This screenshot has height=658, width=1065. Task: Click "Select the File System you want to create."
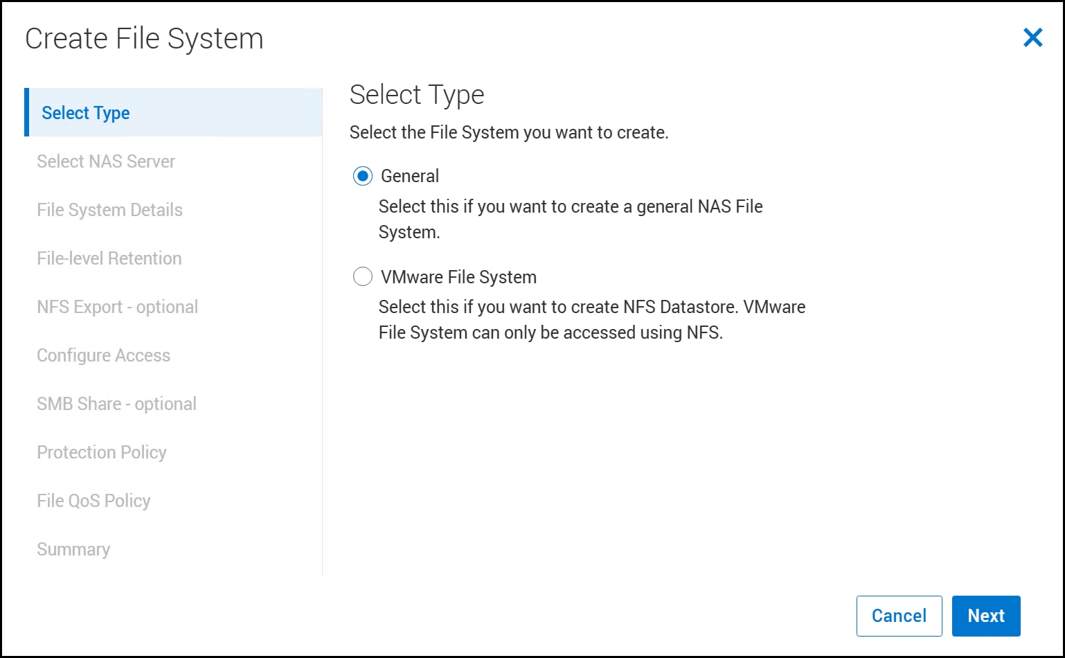click(x=509, y=132)
